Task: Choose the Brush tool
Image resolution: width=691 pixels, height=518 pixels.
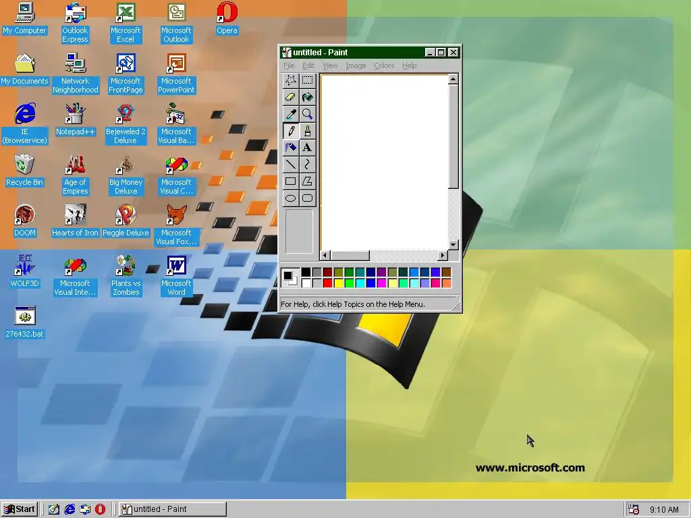Action: 307,131
